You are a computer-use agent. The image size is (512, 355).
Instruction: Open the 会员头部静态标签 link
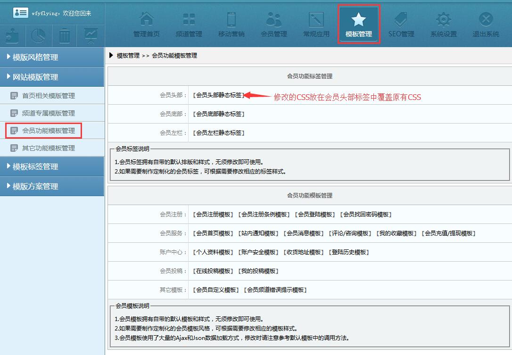219,95
